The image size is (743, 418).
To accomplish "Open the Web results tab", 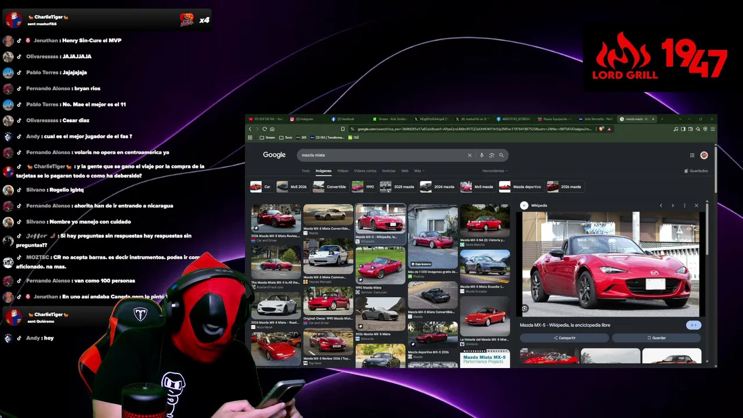I will point(405,171).
